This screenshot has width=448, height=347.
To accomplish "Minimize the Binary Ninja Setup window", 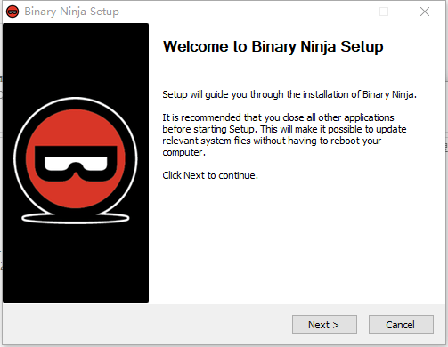I will click(x=344, y=12).
